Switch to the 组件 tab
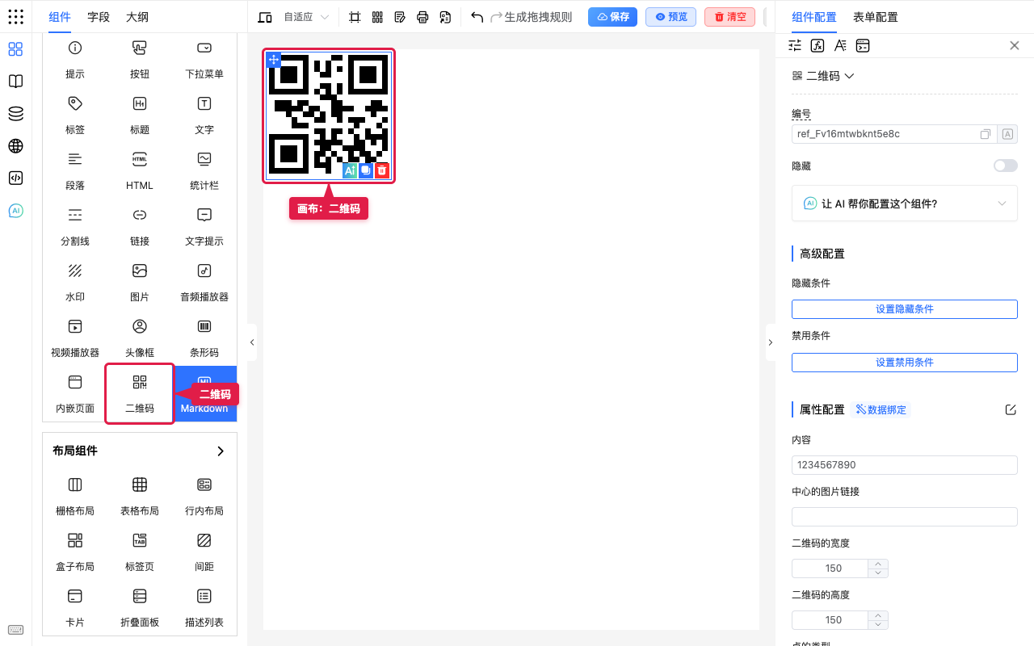Screen dimensions: 1034x646 (60, 17)
